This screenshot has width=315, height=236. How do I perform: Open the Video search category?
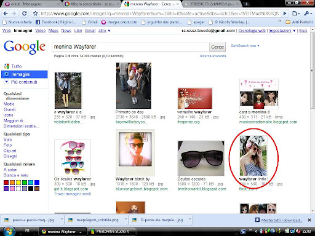coord(40,31)
